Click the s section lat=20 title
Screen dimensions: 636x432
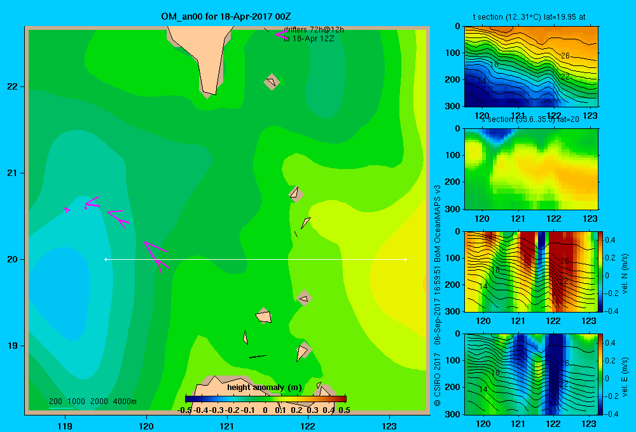[530, 119]
